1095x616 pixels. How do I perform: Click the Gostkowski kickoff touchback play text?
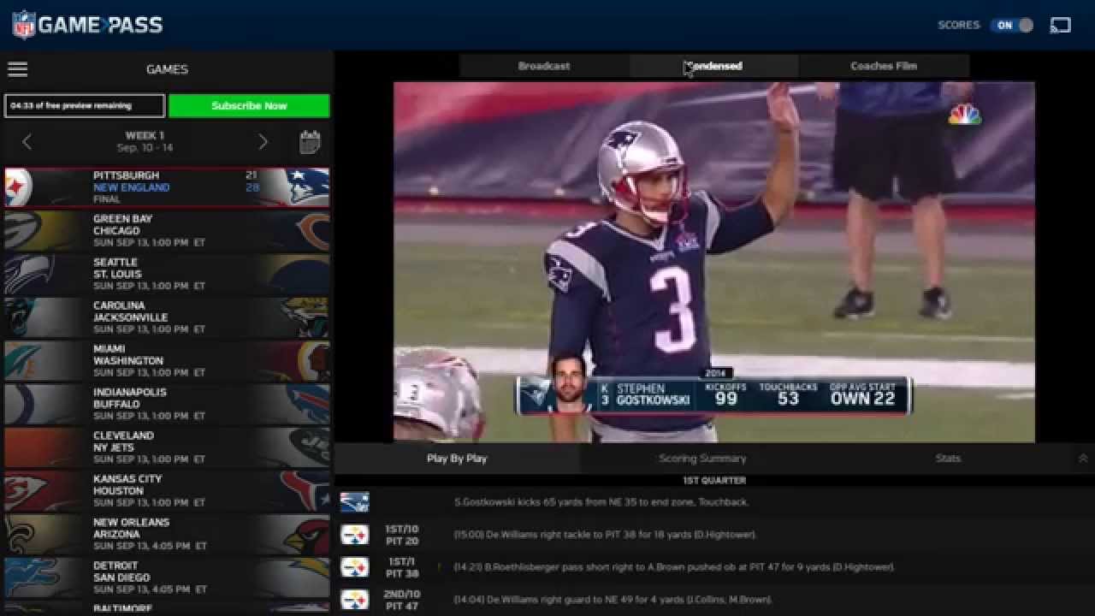tap(601, 502)
